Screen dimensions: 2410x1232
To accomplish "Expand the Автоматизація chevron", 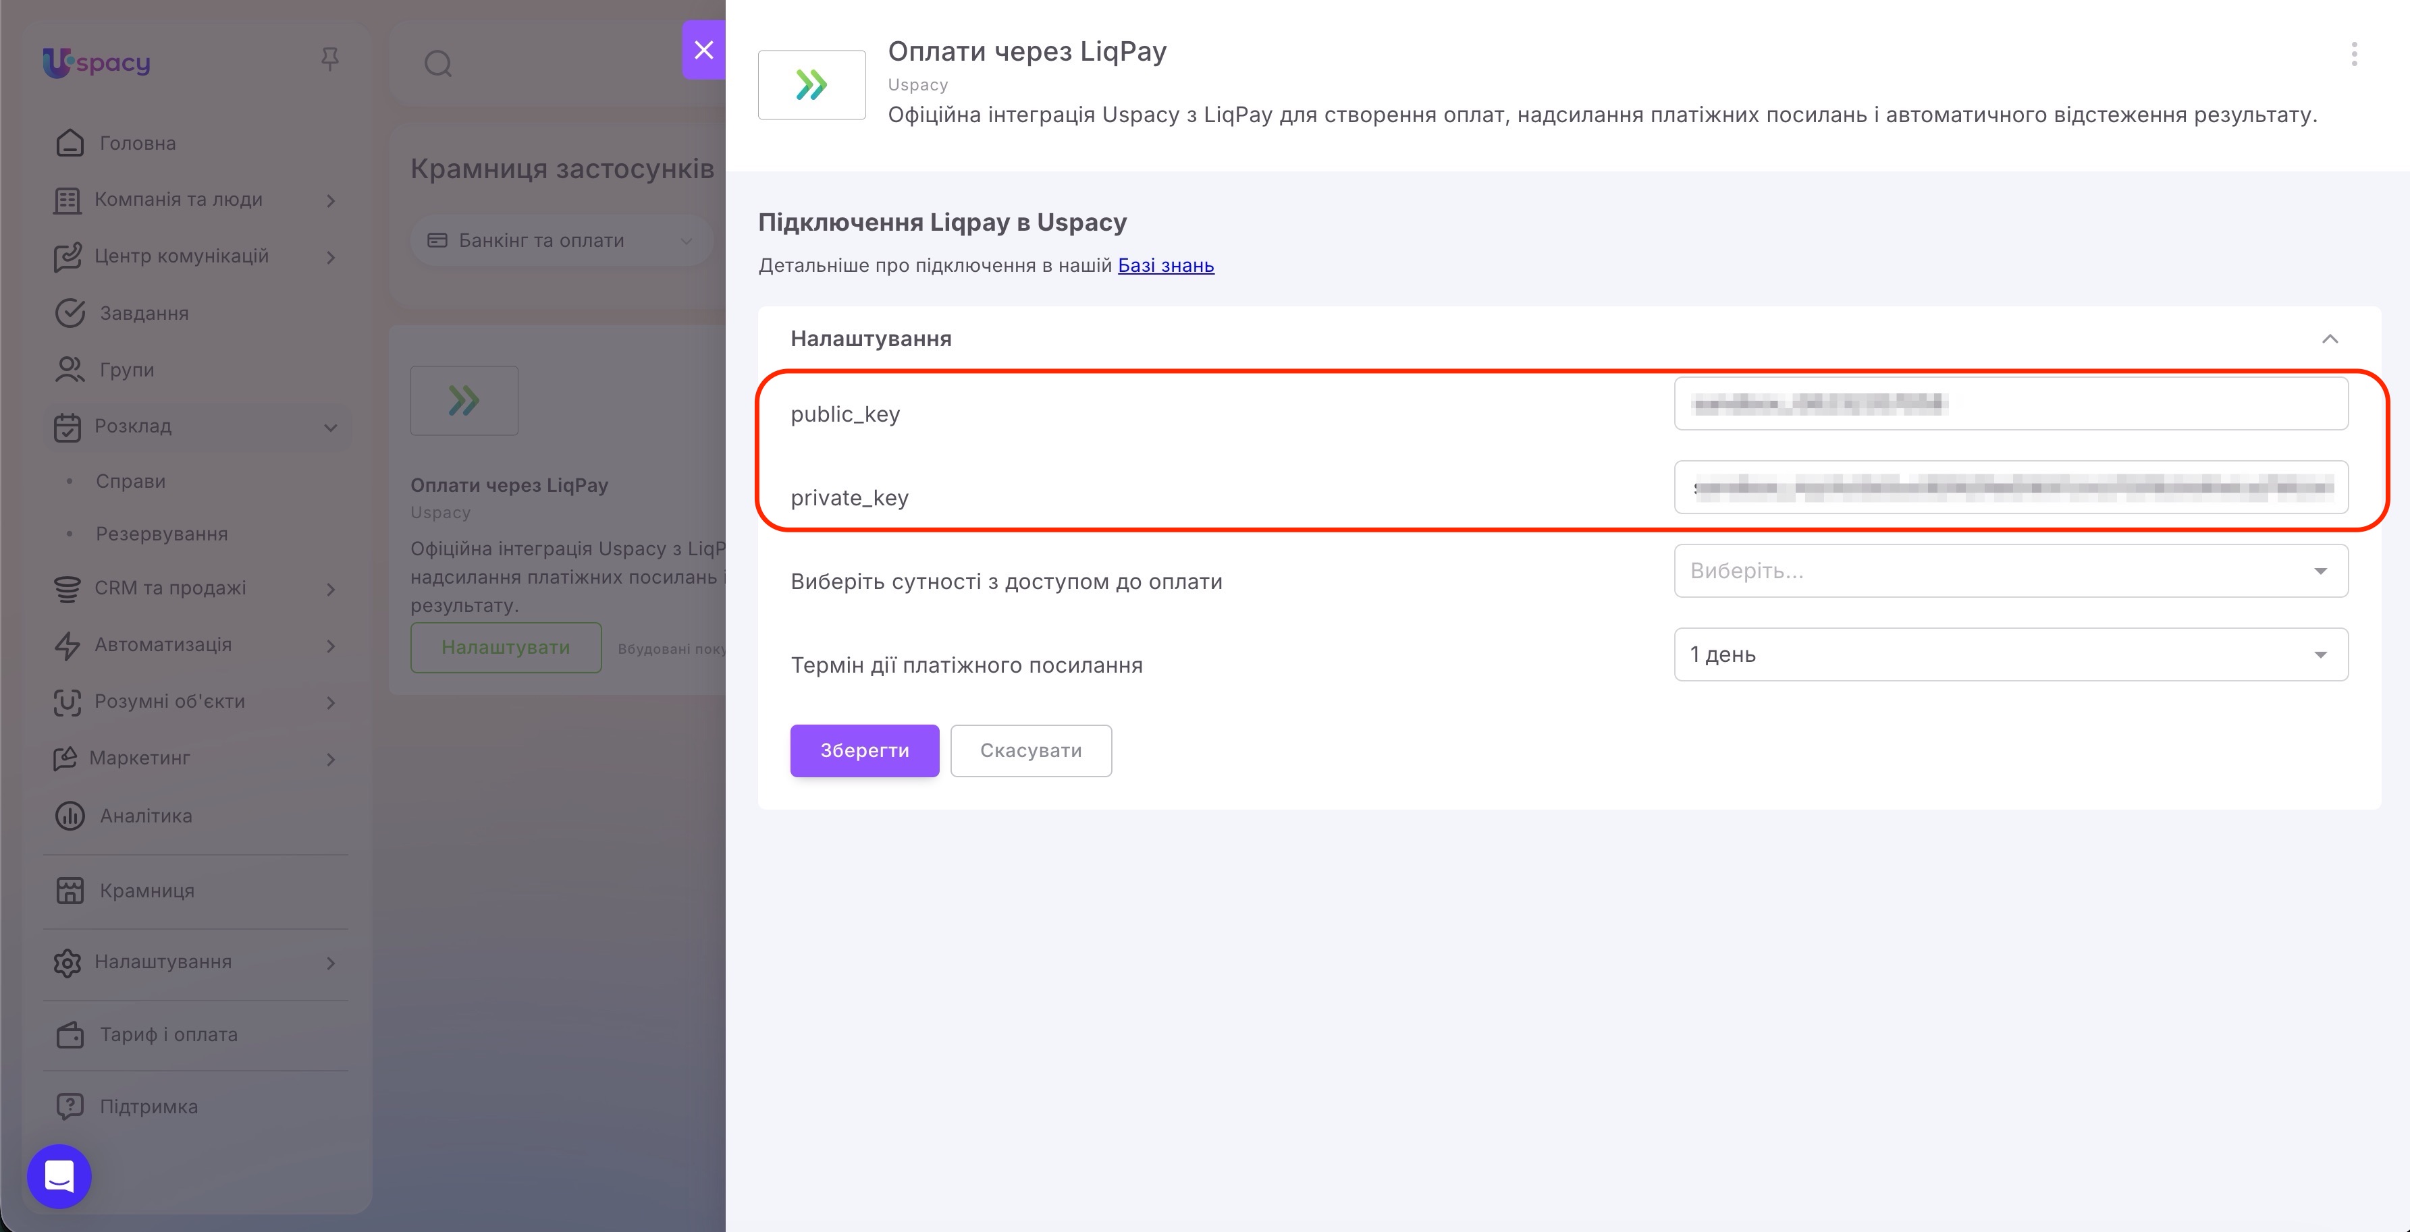I will [330, 646].
